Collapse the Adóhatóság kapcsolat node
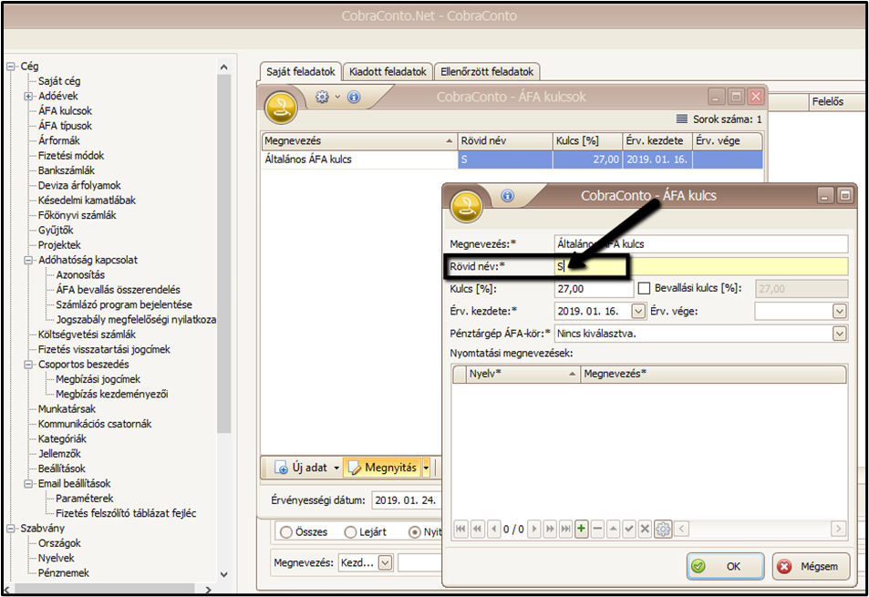Screen dimensions: 869x597 [x=28, y=261]
